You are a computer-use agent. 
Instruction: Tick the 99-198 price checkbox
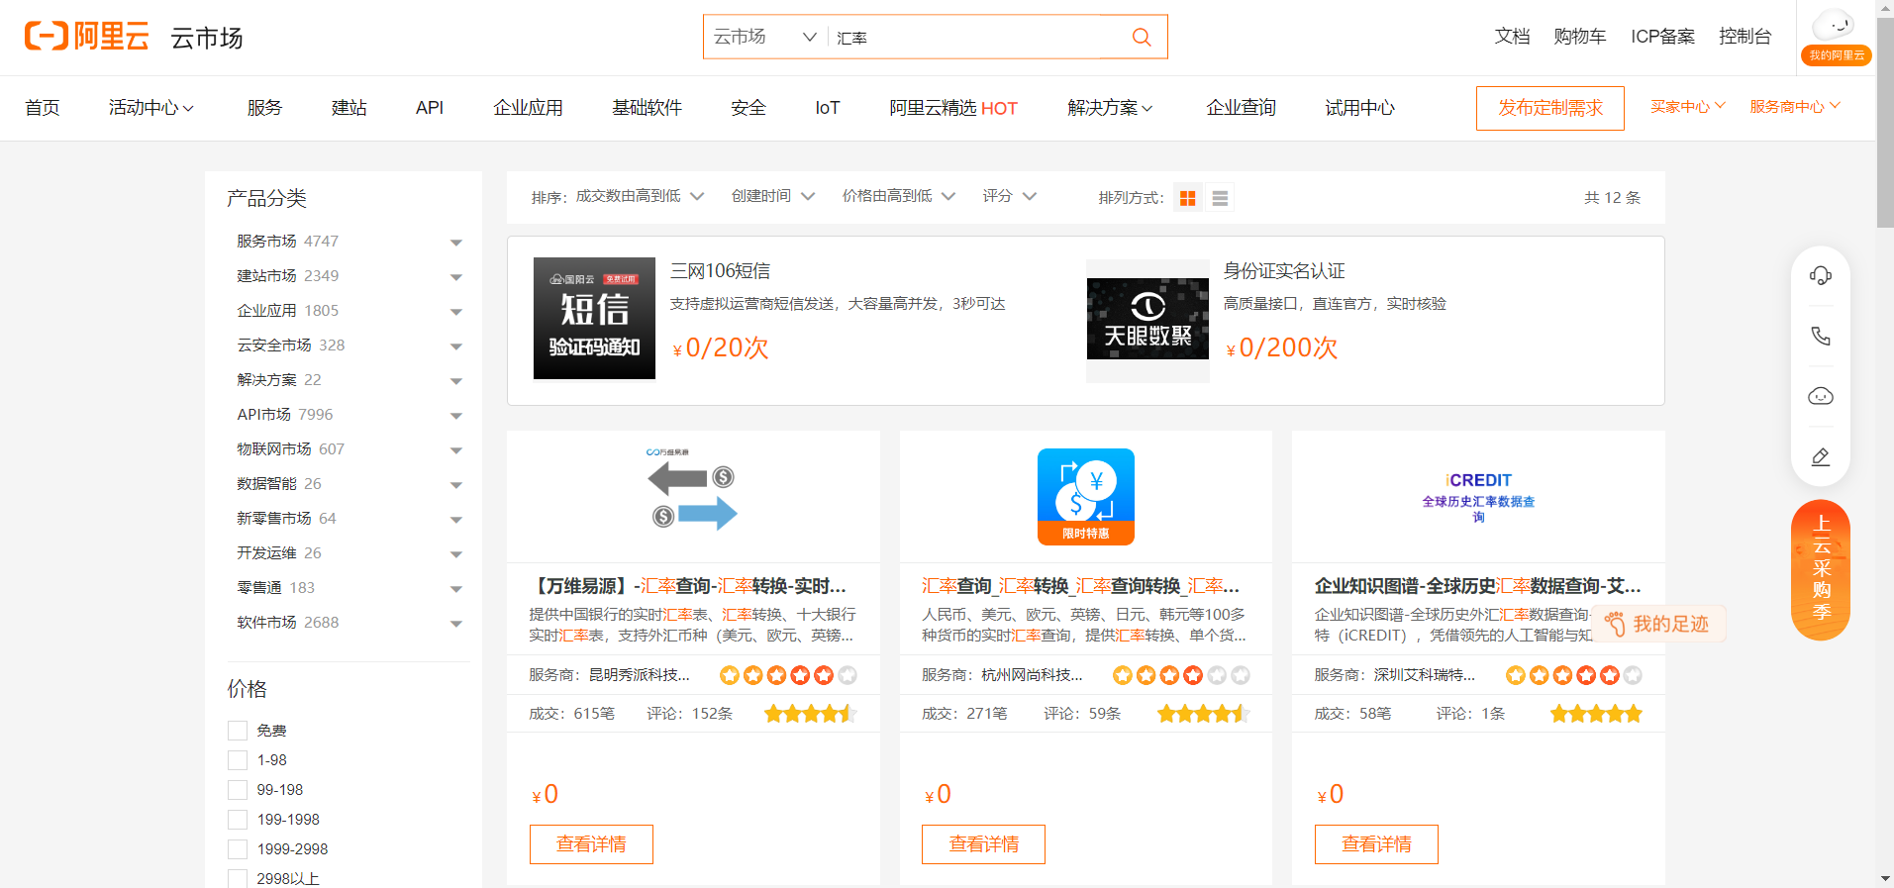click(x=238, y=790)
